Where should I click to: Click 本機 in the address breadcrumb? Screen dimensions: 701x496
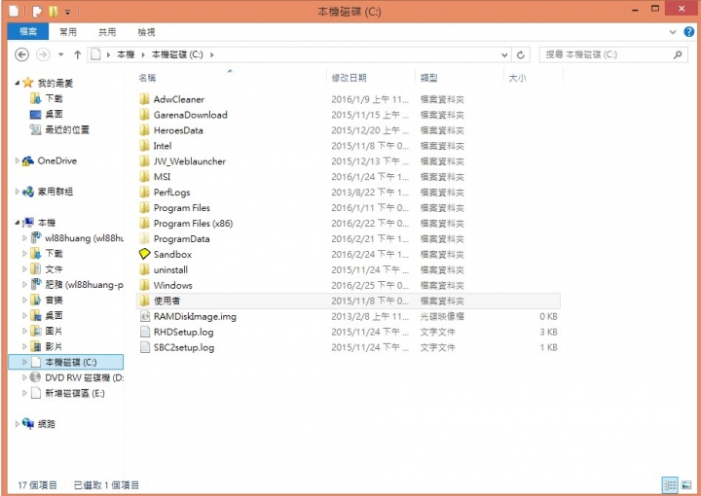pyautogui.click(x=126, y=54)
